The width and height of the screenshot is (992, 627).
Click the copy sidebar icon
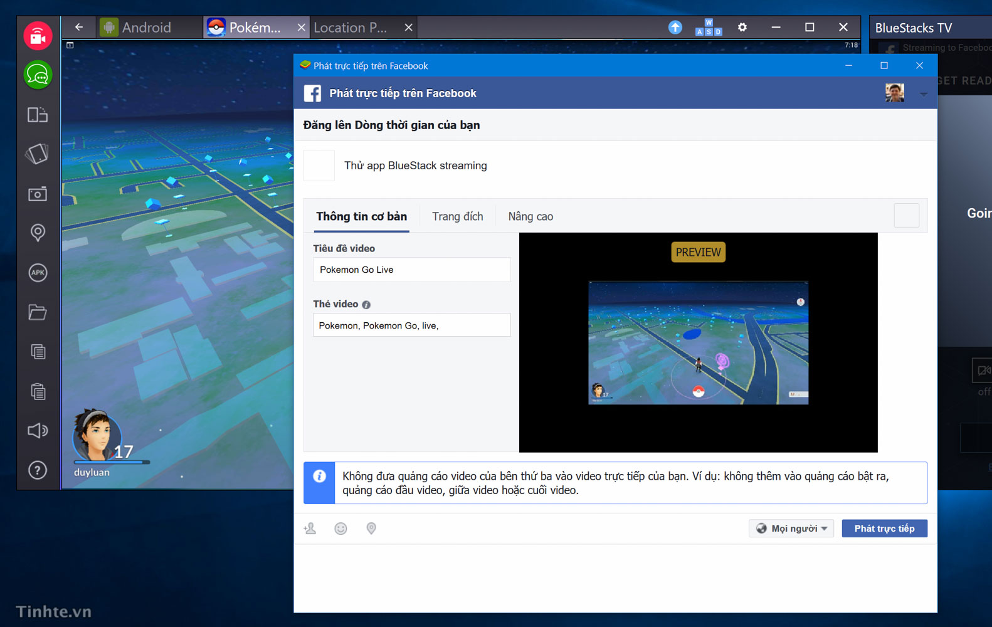click(38, 352)
